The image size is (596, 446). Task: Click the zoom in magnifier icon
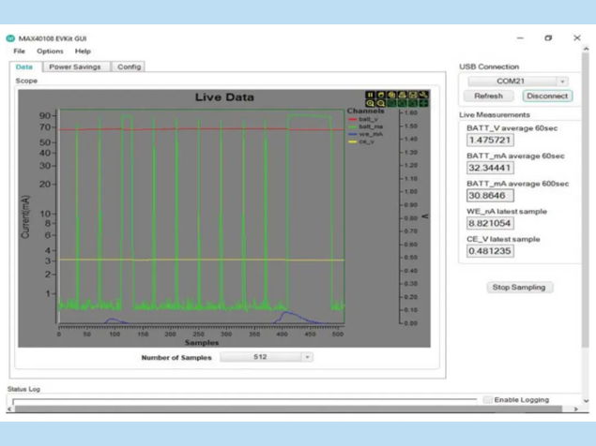click(370, 103)
